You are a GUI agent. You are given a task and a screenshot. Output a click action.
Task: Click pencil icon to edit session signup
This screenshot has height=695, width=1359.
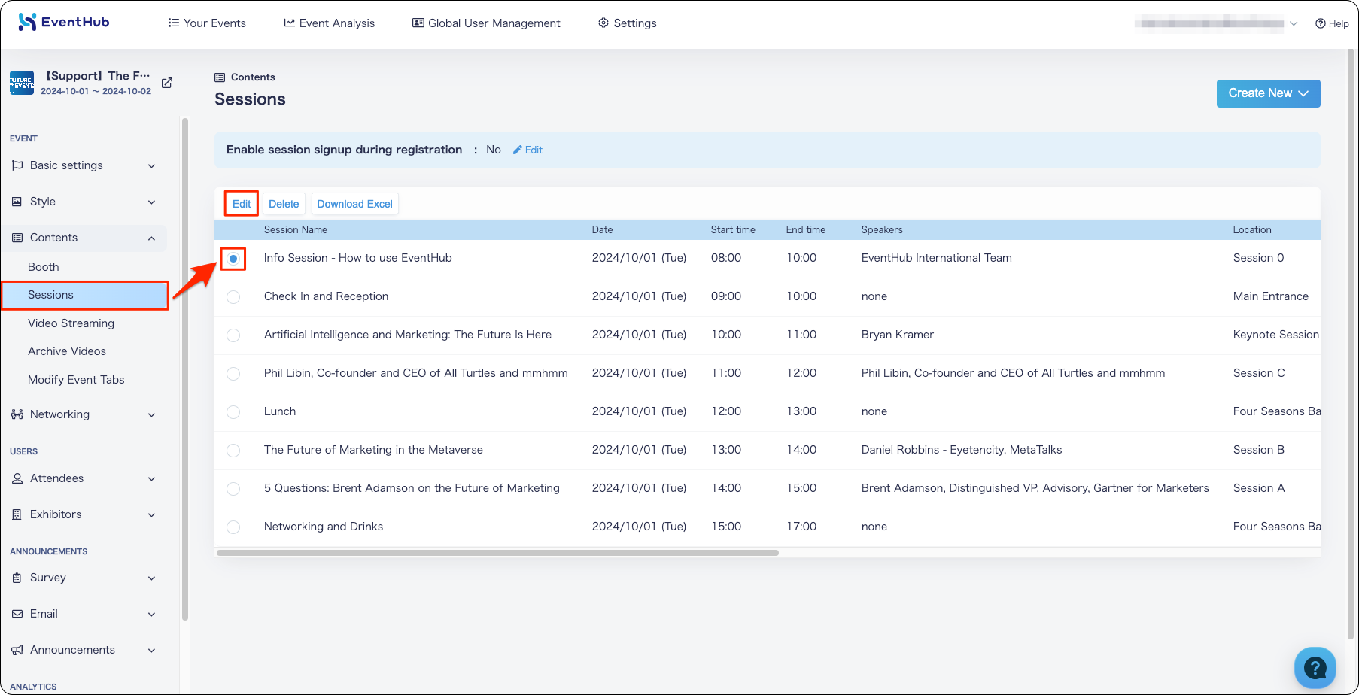518,150
